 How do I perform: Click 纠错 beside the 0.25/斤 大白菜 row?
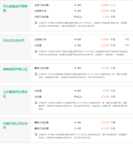point(127,45)
